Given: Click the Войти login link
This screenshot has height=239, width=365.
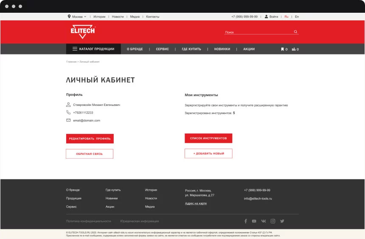Looking at the screenshot, I should click(x=274, y=17).
